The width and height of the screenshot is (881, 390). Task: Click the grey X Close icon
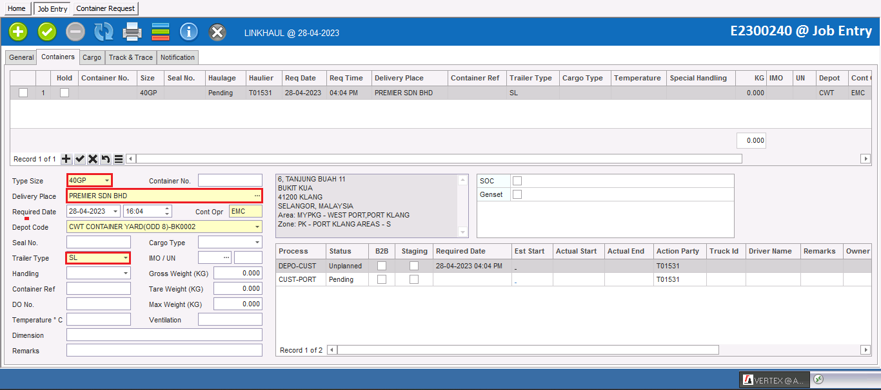pos(217,32)
